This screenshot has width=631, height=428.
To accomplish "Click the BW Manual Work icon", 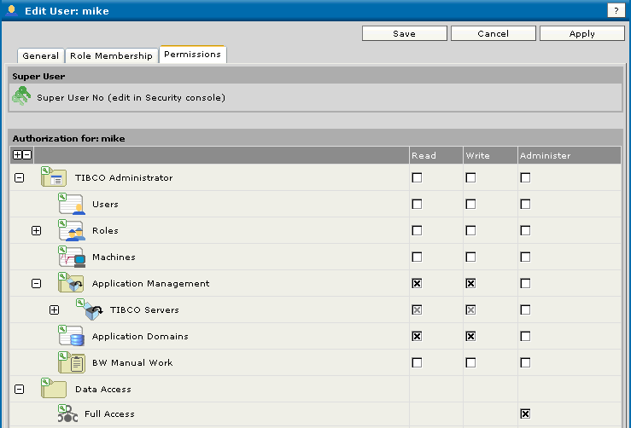I will pos(71,363).
